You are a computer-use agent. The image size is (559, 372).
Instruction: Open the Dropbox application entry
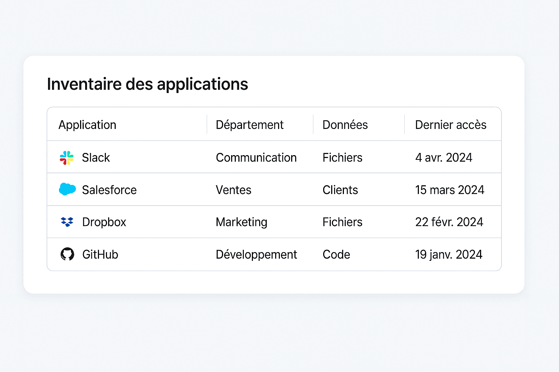(x=104, y=222)
